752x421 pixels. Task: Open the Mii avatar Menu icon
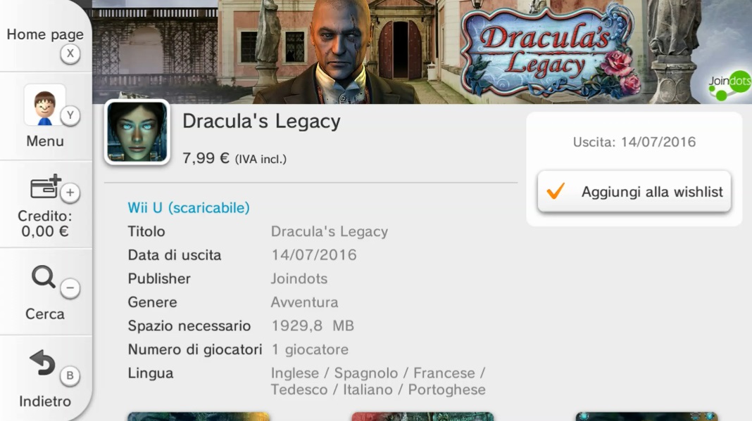pos(44,105)
